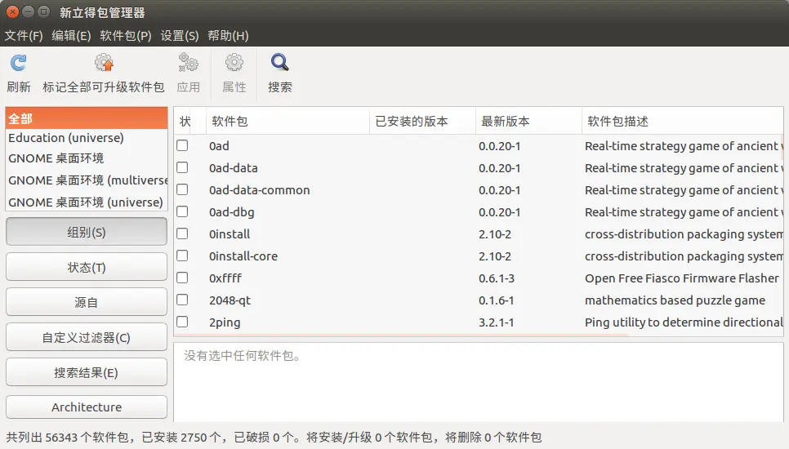Image resolution: width=789 pixels, height=449 pixels.
Task: Mark the 0ad-data-common checkbox
Action: tap(182, 189)
